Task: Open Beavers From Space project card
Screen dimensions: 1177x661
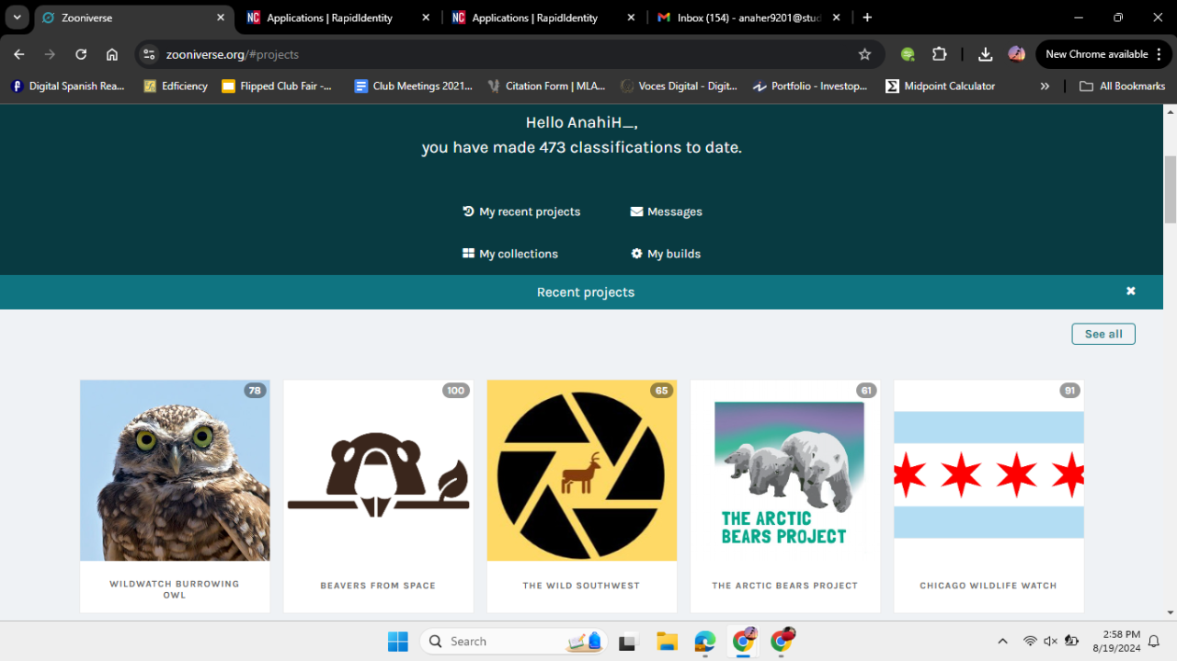Action: (x=378, y=496)
